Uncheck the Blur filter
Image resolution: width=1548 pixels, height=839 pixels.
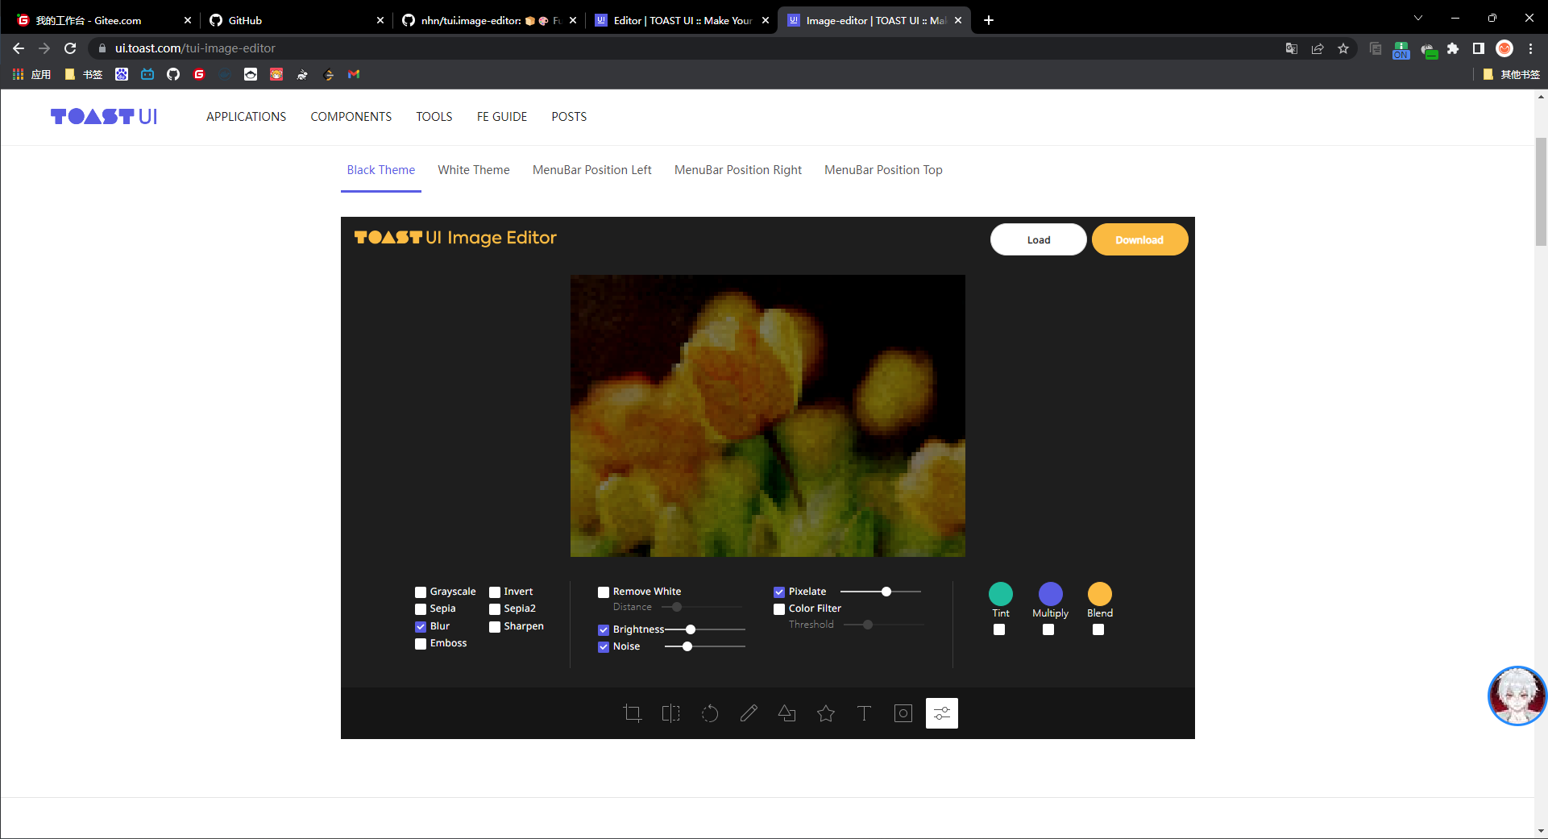pyautogui.click(x=421, y=627)
